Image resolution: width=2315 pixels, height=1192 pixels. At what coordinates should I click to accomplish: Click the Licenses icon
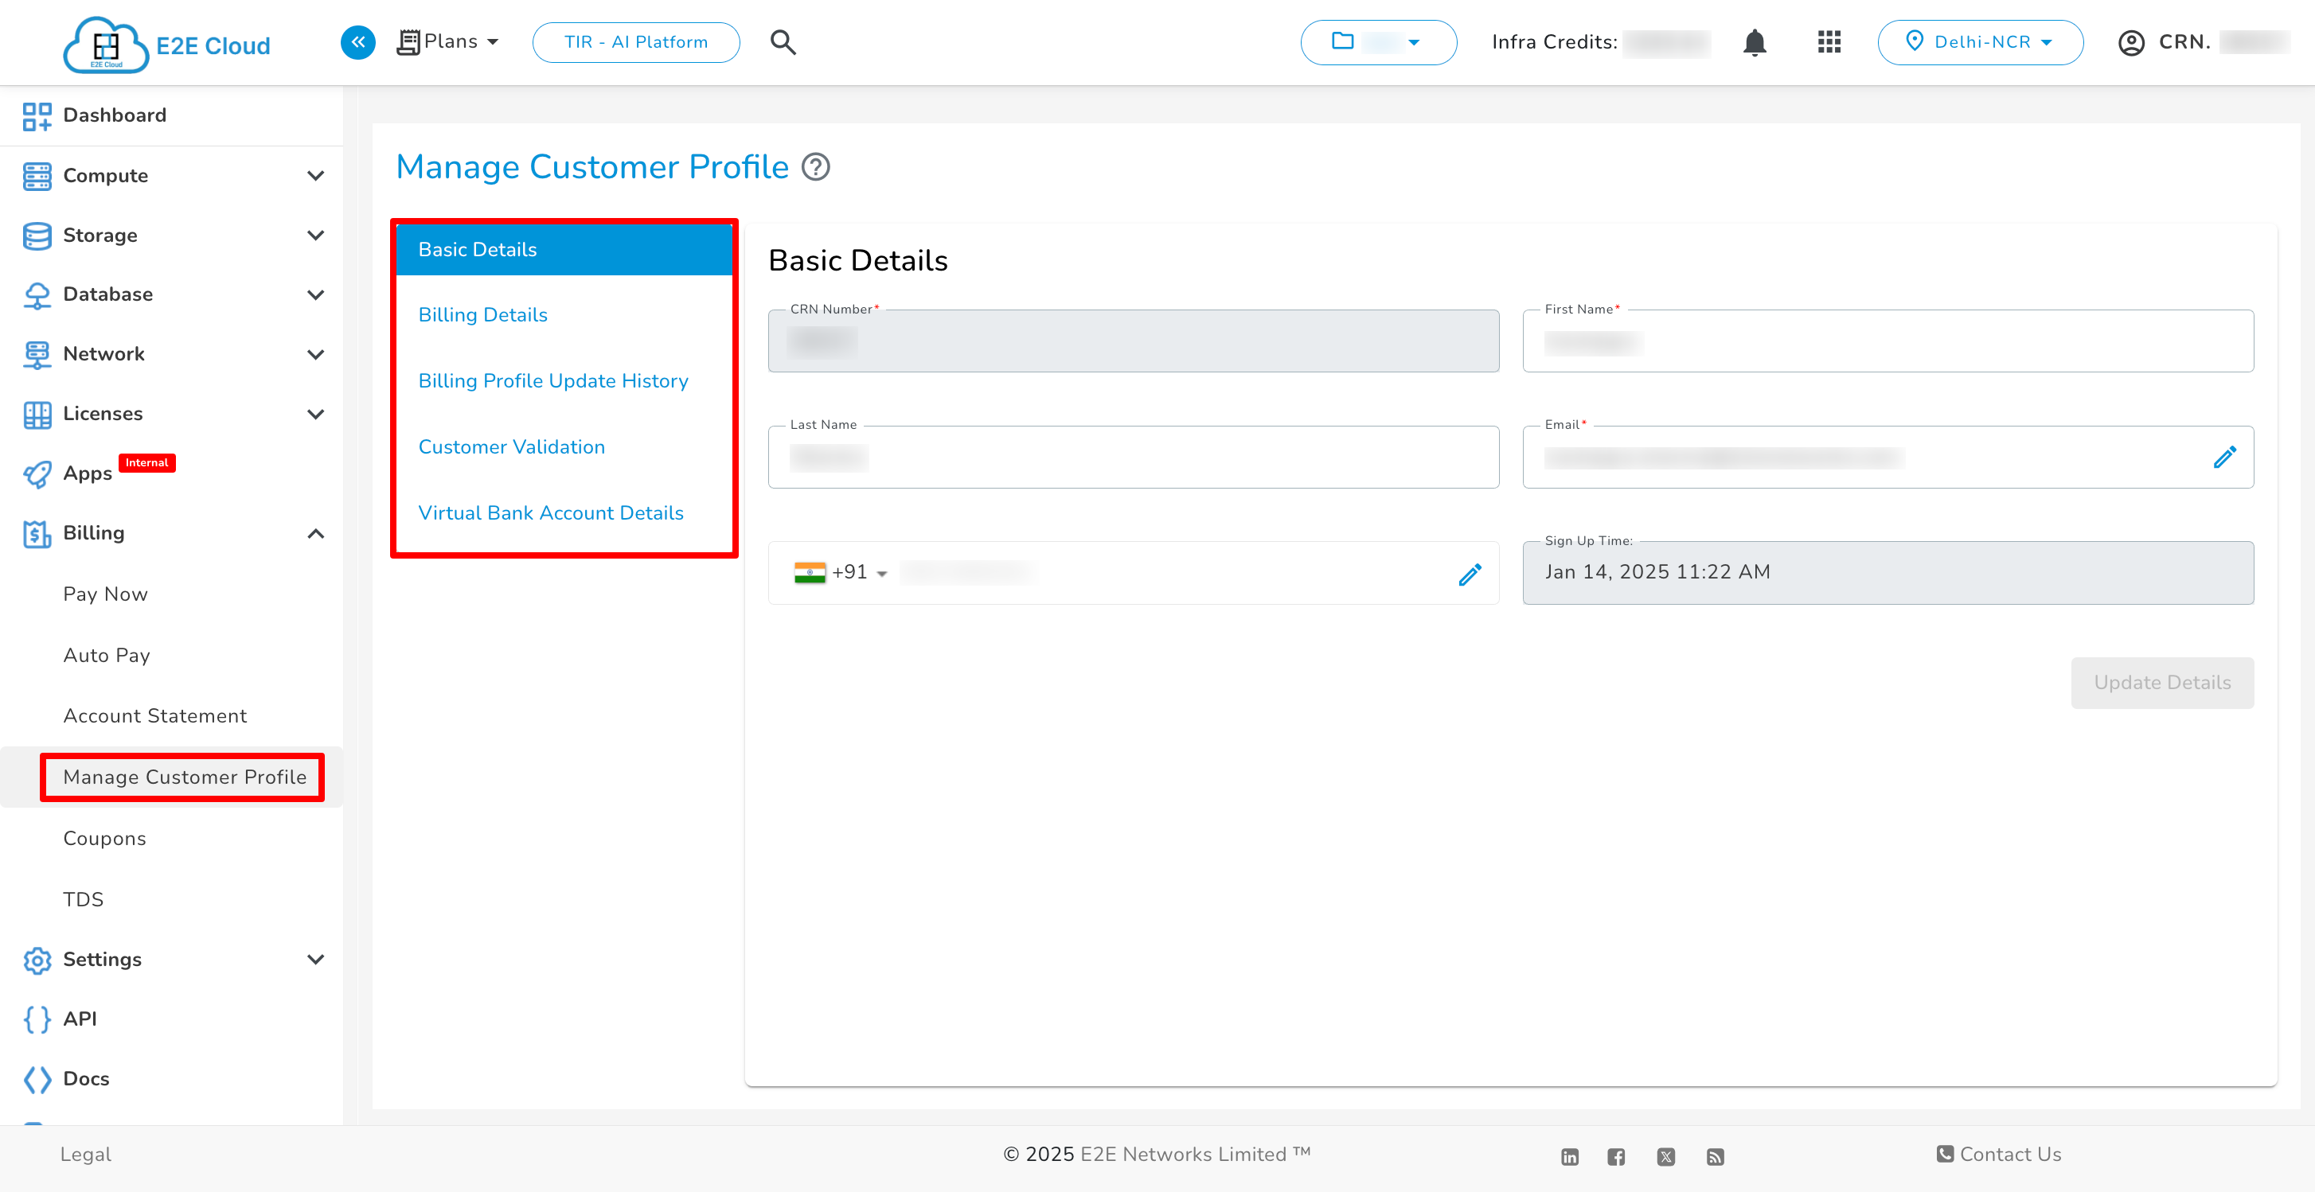(x=37, y=414)
